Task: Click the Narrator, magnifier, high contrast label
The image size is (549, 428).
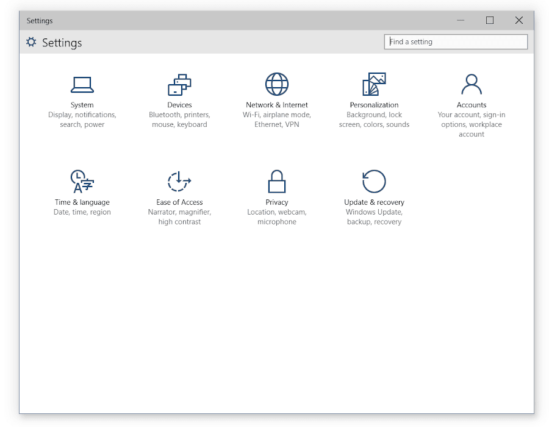Action: pyautogui.click(x=179, y=217)
